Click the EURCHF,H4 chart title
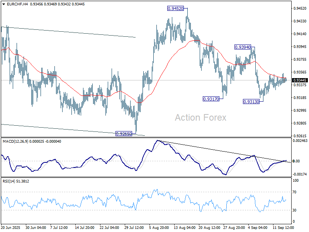 coord(14,4)
